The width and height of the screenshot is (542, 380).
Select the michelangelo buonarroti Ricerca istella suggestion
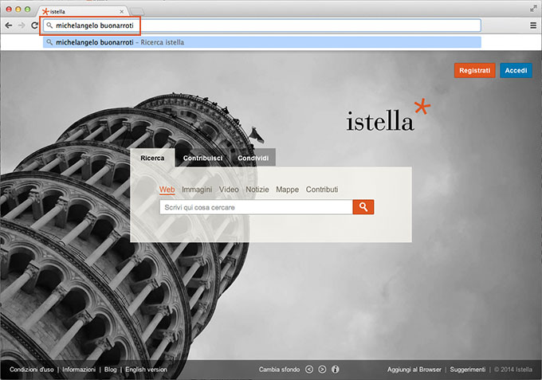(262, 42)
